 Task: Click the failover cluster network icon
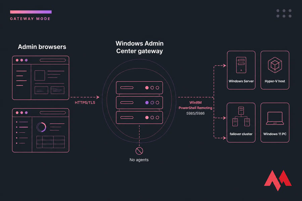(x=241, y=116)
